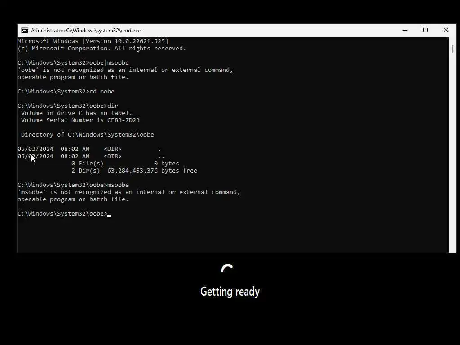Image resolution: width=460 pixels, height=345 pixels.
Task: Click the loading spinner above Getting ready
Action: pyautogui.click(x=227, y=268)
